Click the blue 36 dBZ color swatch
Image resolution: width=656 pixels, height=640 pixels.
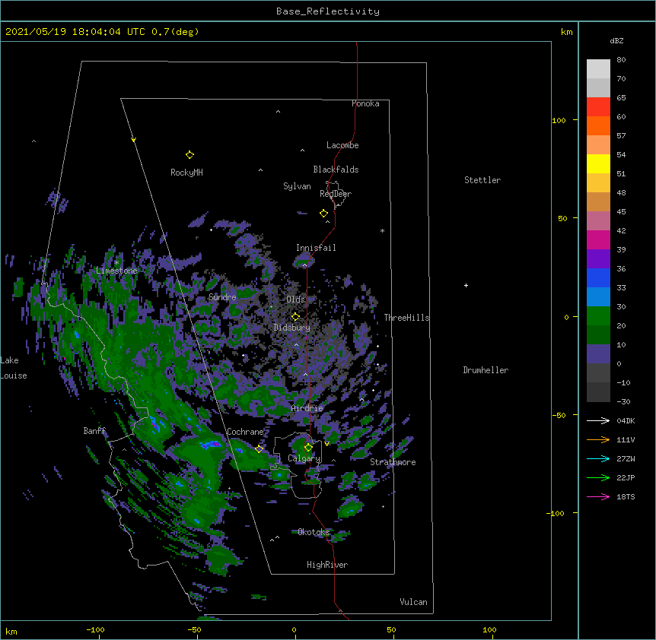point(598,277)
